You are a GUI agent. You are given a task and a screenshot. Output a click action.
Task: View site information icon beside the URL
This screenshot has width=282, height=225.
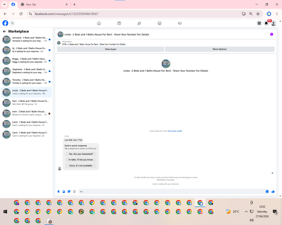coord(30,14)
